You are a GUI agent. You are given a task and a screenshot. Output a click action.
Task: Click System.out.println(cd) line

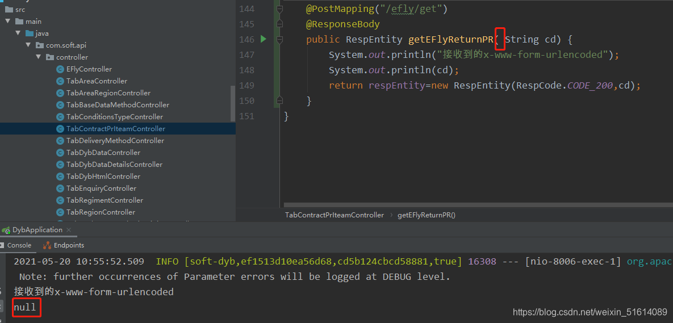pos(394,70)
